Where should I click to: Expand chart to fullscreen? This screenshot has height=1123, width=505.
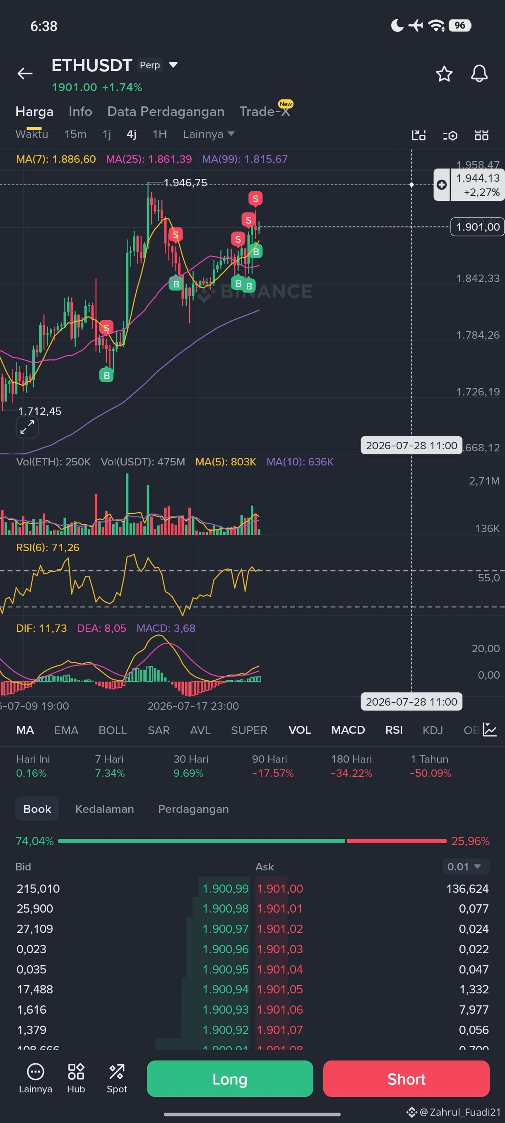27,427
